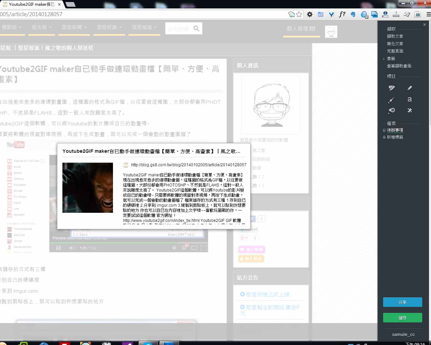The width and height of the screenshot is (431, 345).
Task: Select the marker pen annotation tool
Action: point(410,88)
